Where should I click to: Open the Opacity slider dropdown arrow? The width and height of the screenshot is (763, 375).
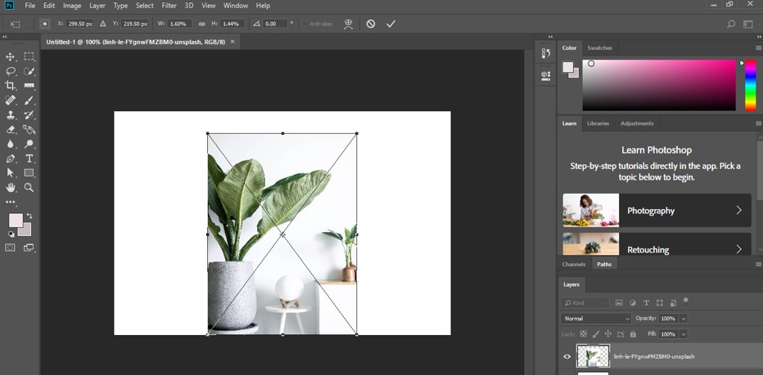pos(684,319)
